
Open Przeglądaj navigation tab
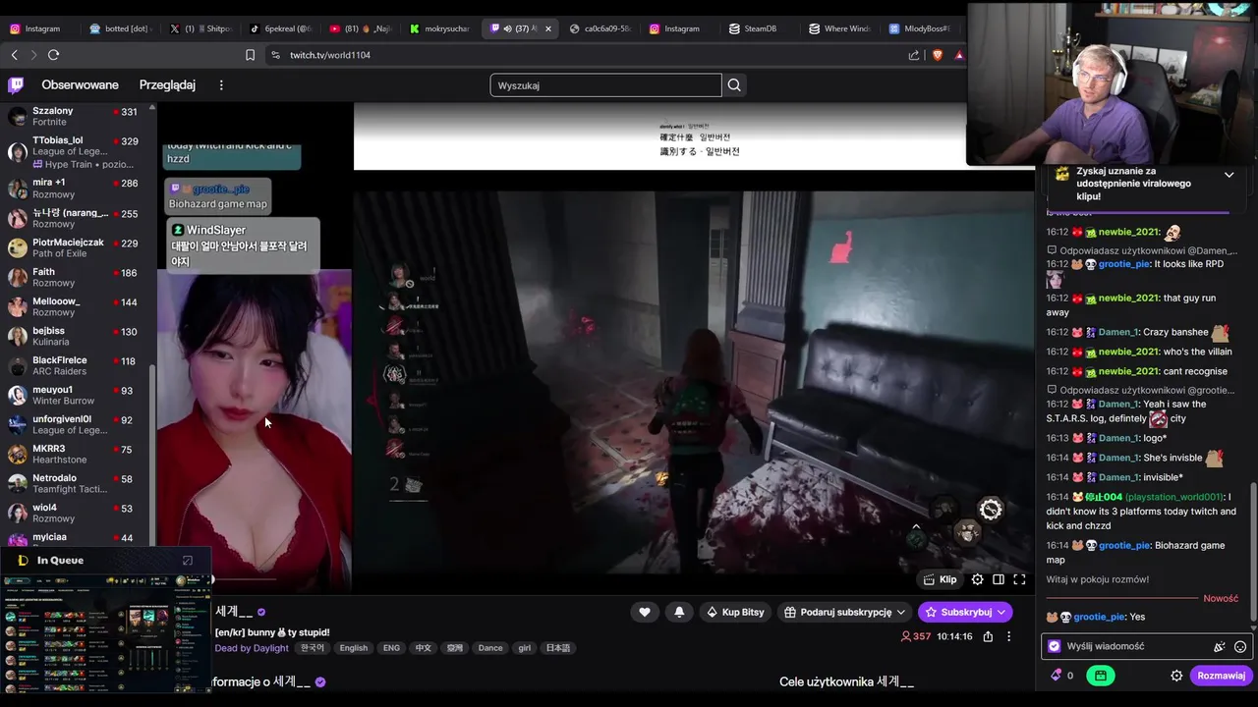(167, 85)
